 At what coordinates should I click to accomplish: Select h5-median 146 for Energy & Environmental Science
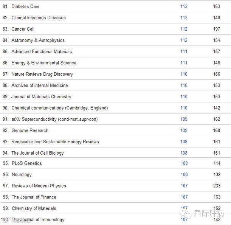[217, 63]
